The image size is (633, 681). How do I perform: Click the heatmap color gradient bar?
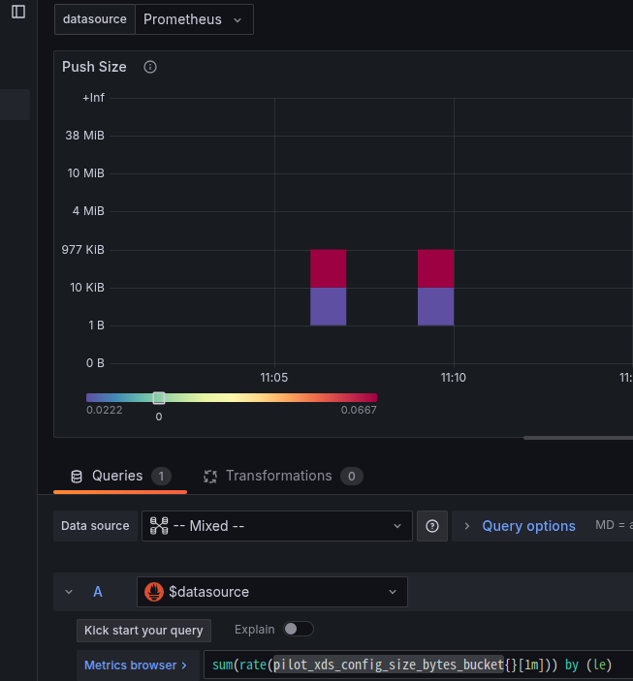(232, 398)
